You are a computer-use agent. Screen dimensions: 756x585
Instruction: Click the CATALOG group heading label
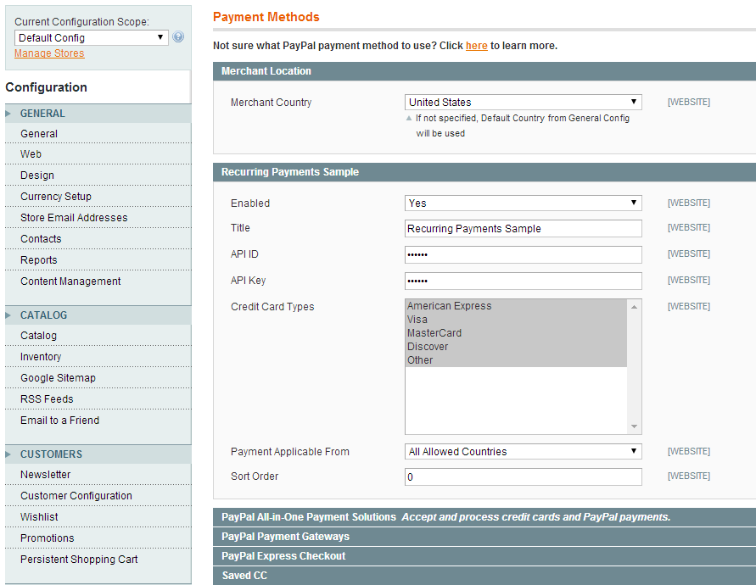click(43, 315)
